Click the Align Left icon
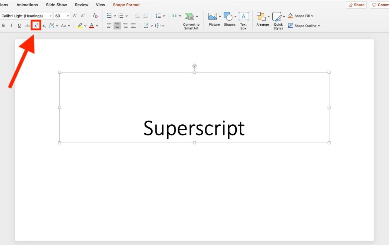 click(109, 26)
